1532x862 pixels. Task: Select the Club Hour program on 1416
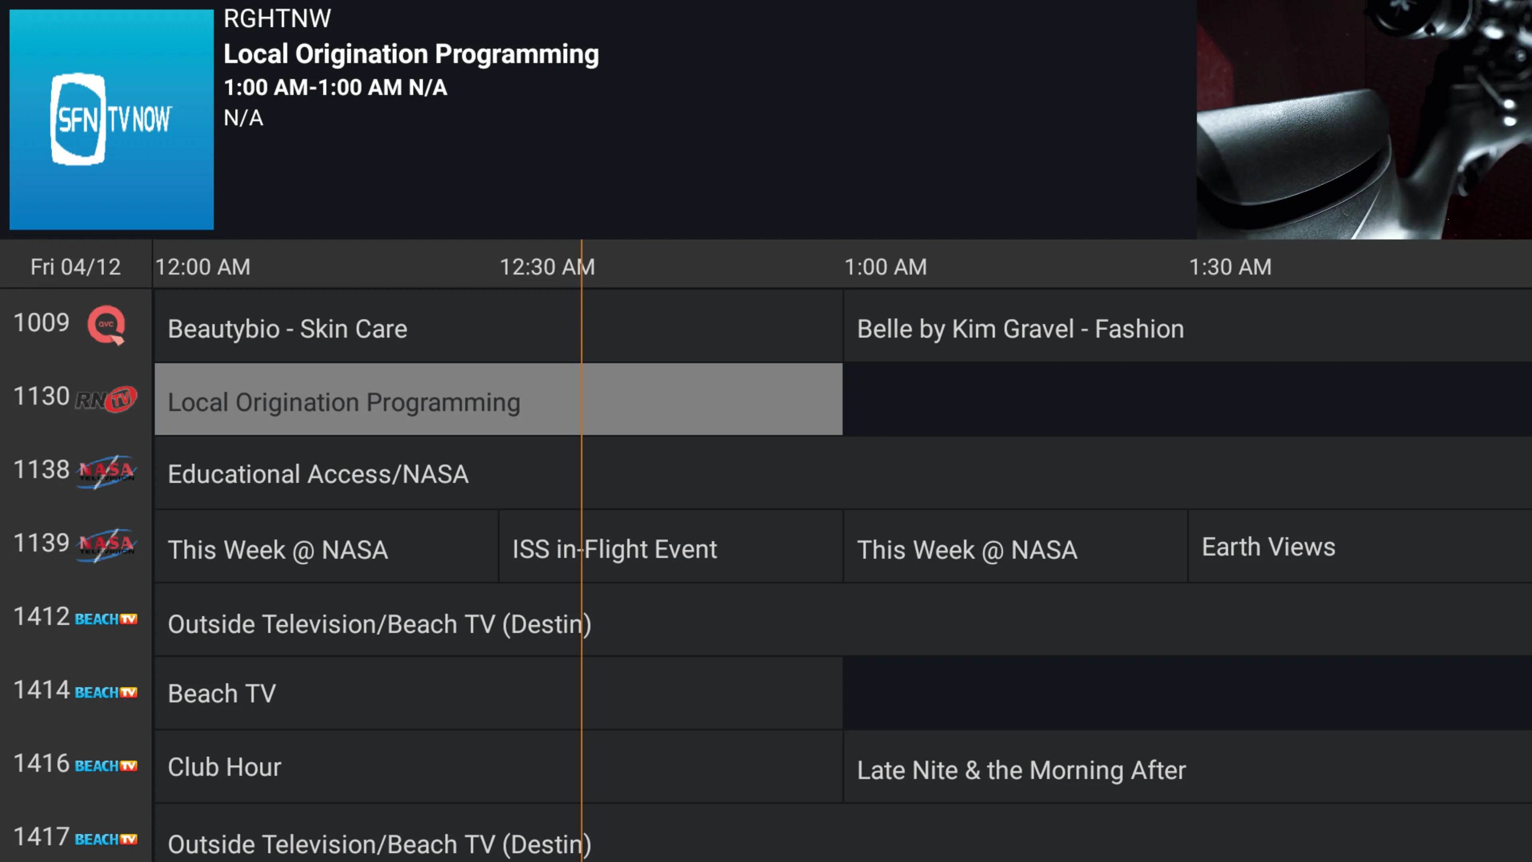tap(224, 767)
